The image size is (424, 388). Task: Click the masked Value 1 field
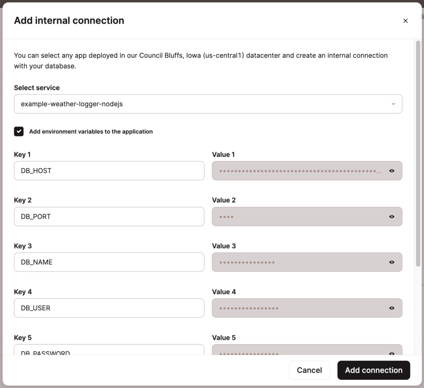pyautogui.click(x=298, y=170)
